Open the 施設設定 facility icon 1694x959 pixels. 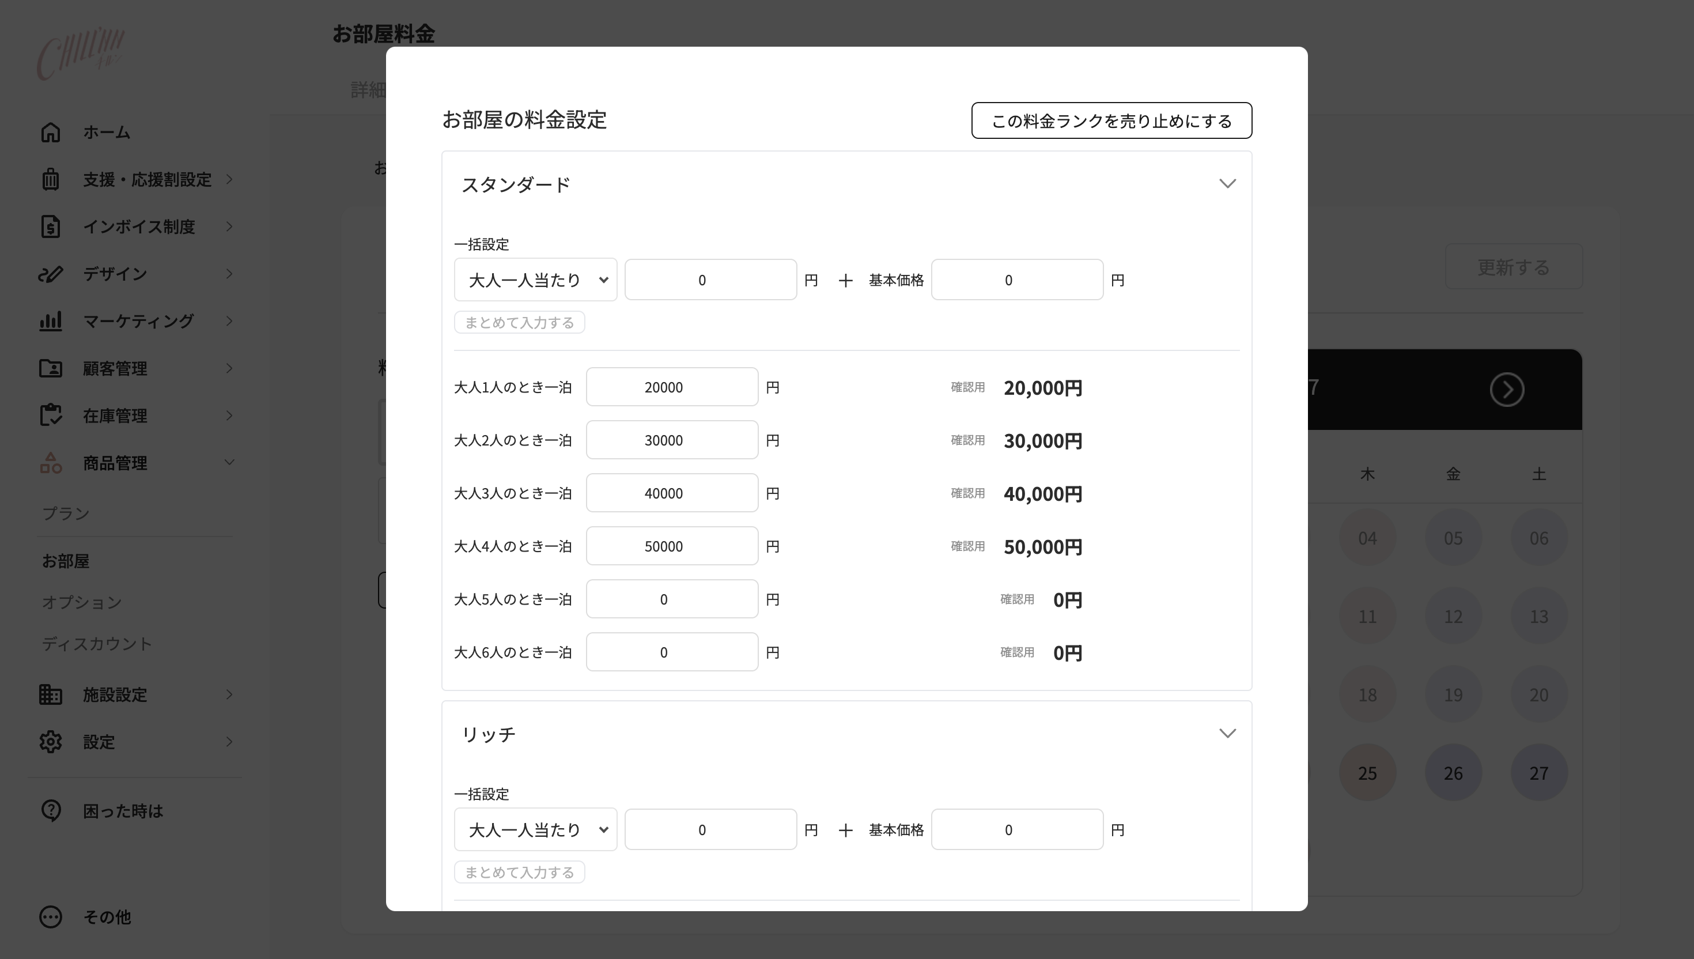(x=51, y=694)
